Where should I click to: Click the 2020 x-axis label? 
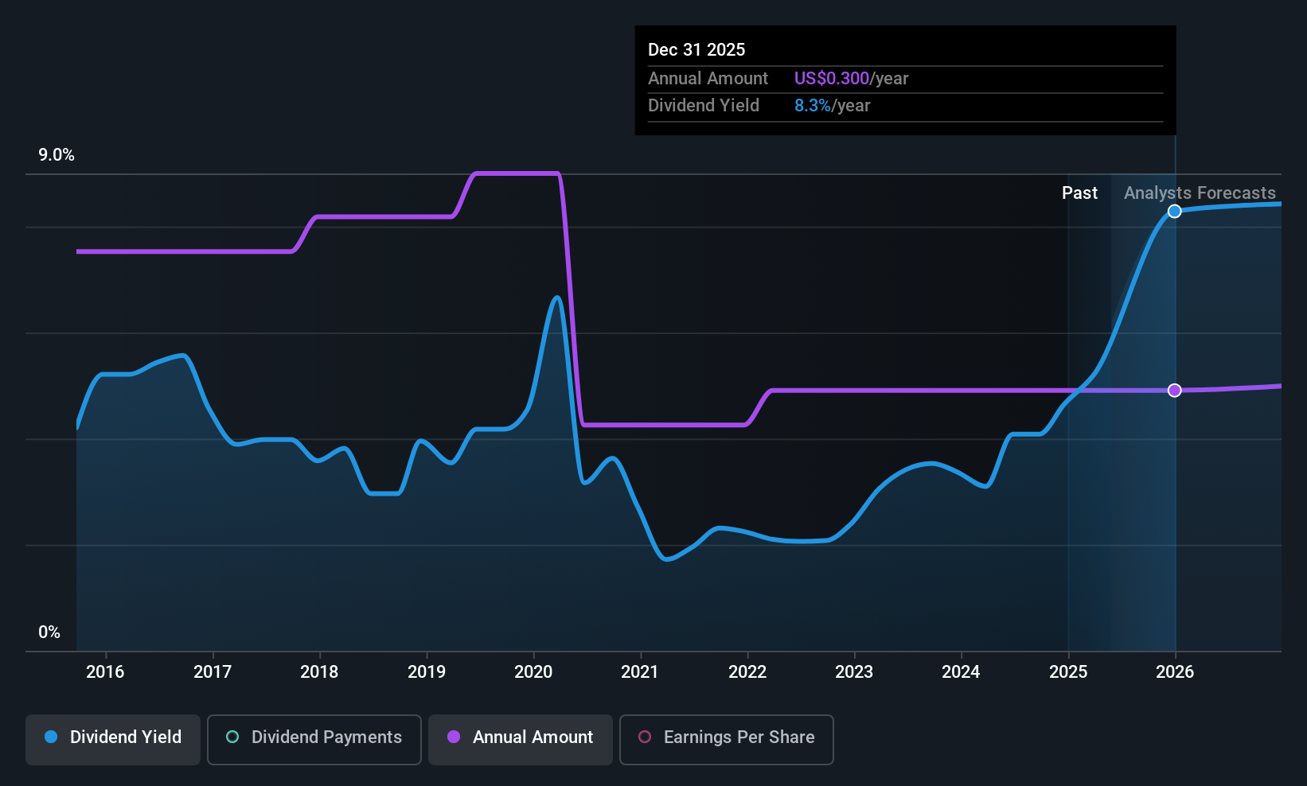[x=533, y=671]
